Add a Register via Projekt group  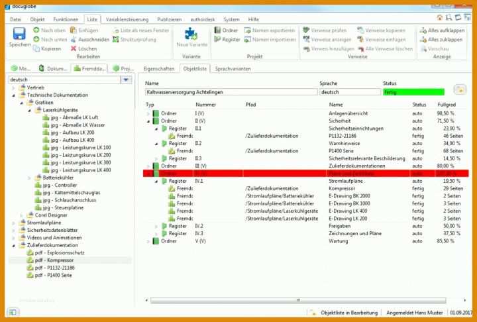[x=227, y=39]
